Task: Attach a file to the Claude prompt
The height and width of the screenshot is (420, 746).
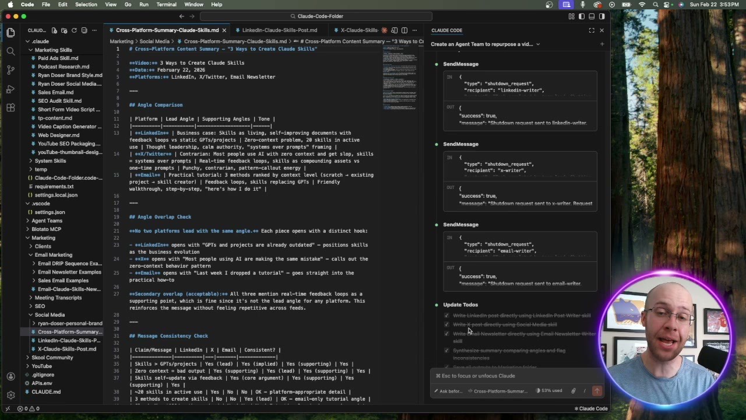Action: pos(573,391)
